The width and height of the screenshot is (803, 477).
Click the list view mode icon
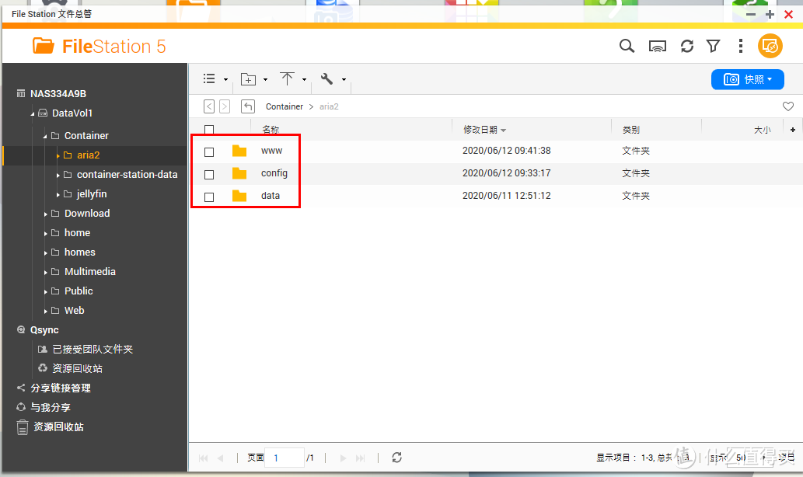coord(209,78)
